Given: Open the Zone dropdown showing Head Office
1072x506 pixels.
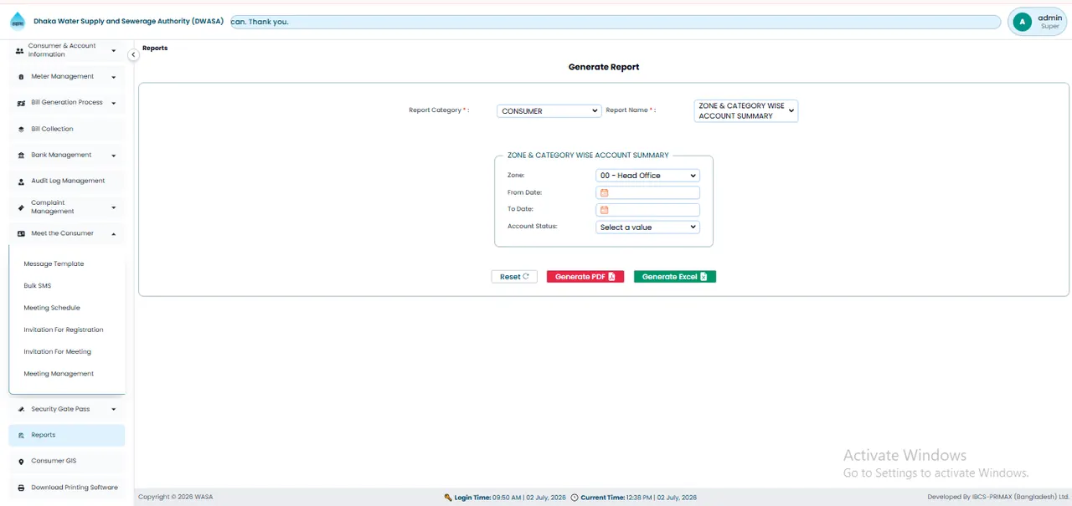Looking at the screenshot, I should [x=647, y=176].
